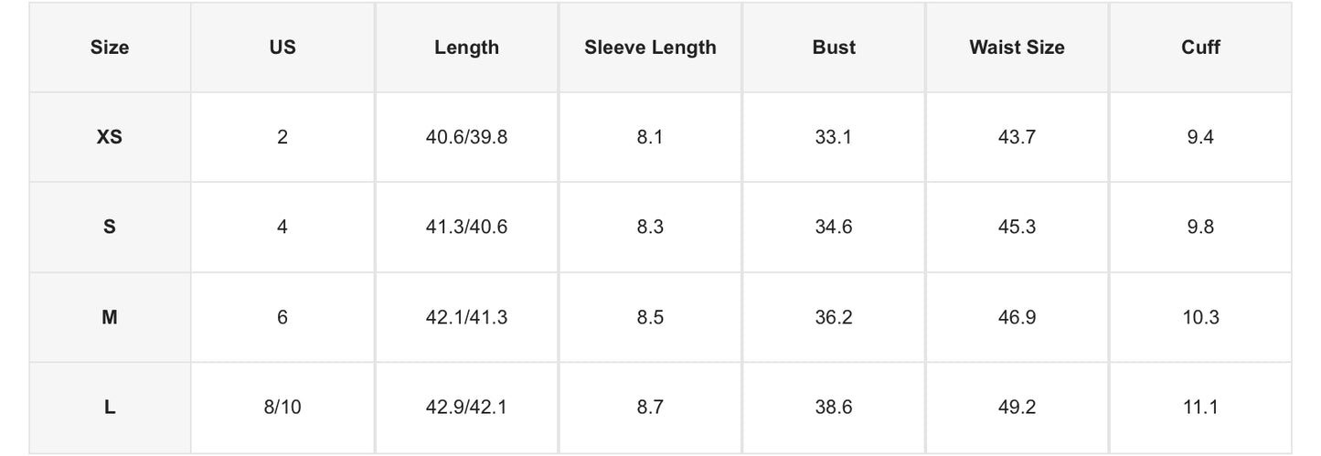1321x456 pixels.
Task: Click the L size row label
Action: 110,408
